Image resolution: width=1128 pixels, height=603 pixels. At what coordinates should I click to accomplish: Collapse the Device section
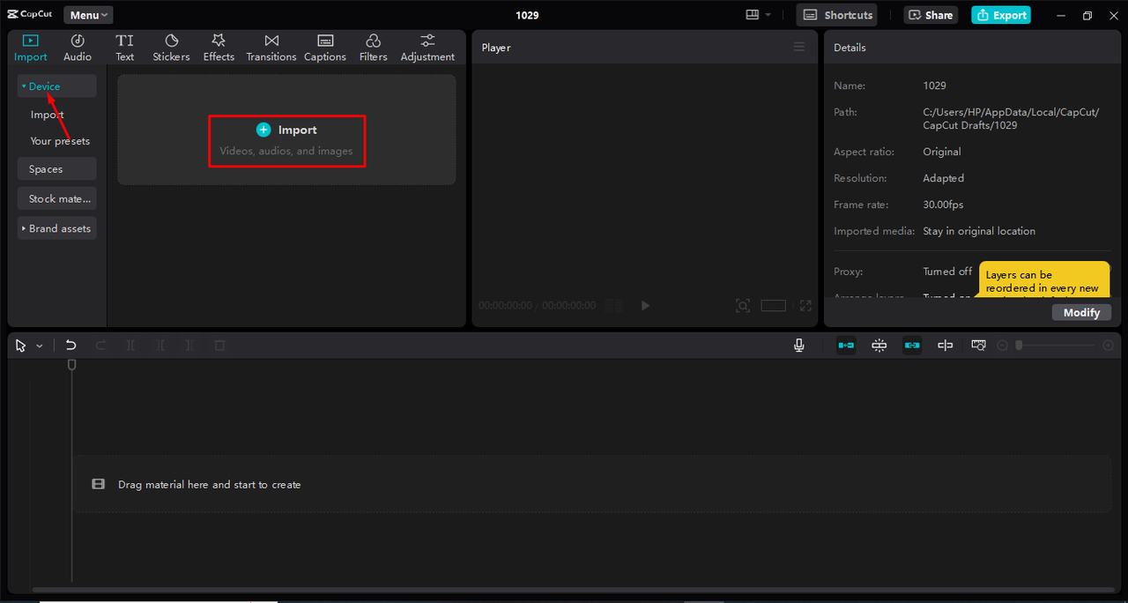[x=56, y=86]
